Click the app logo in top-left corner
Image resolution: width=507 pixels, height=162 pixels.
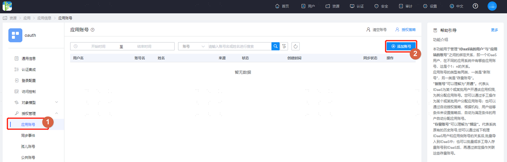(x=7, y=6)
